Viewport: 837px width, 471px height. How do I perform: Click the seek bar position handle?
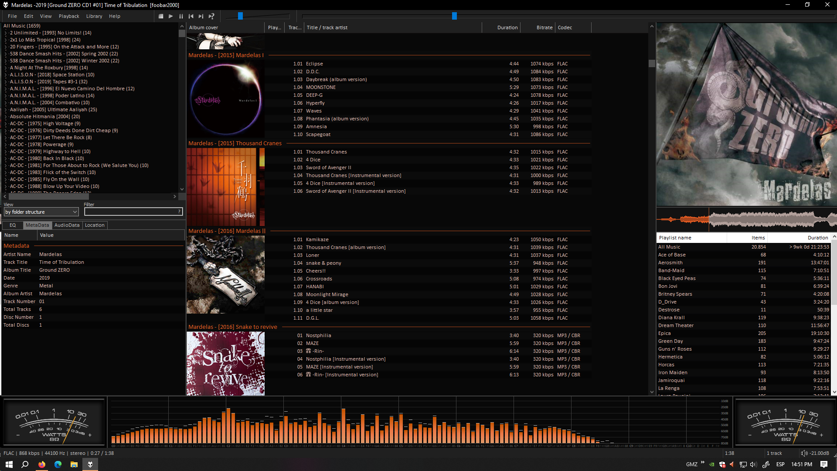point(454,16)
